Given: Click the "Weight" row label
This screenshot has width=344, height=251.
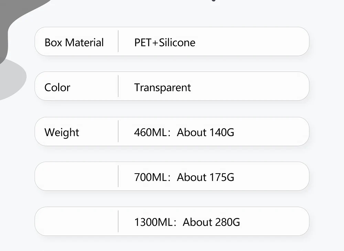Looking at the screenshot, I should click(x=62, y=132).
